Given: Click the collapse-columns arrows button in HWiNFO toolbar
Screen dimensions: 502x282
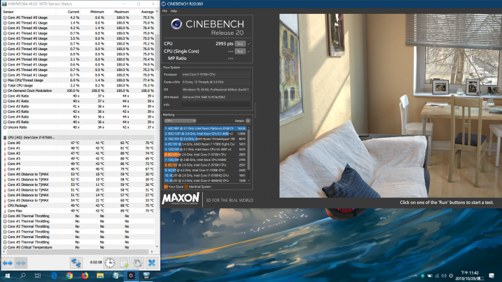Looking at the screenshot, I should (x=21, y=263).
